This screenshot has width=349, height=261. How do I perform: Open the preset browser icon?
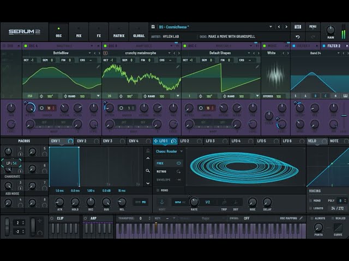pyautogui.click(x=298, y=27)
